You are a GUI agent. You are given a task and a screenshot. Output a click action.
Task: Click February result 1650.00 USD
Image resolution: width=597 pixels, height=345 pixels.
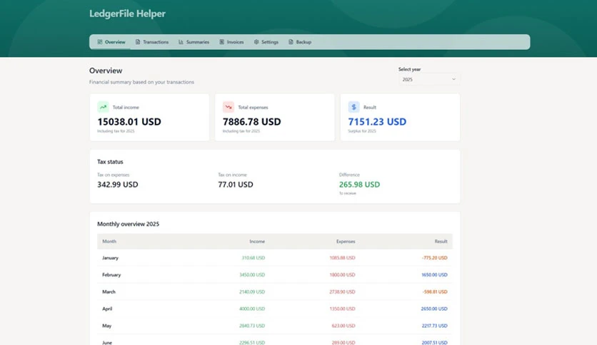pos(434,274)
